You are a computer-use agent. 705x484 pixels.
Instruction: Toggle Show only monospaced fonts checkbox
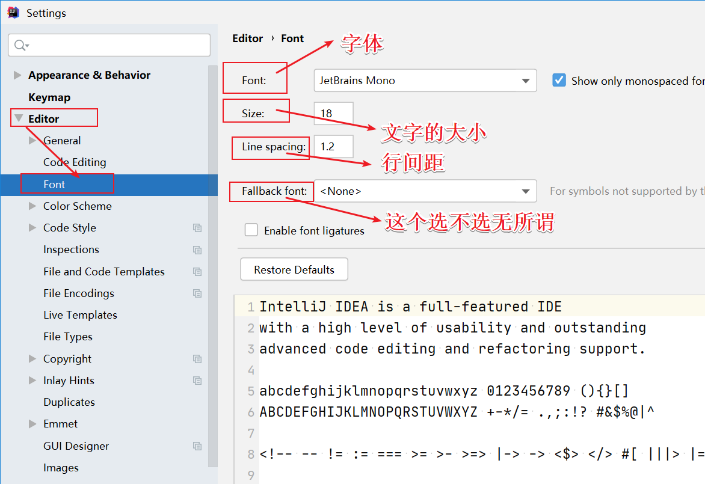pos(559,81)
